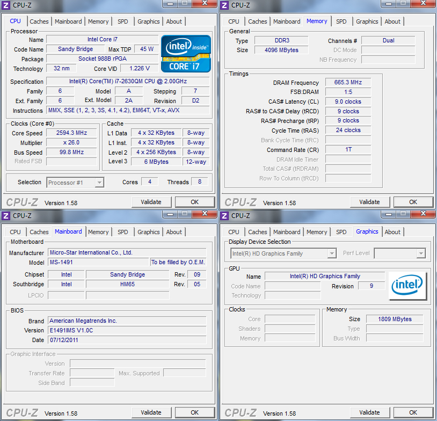Switch to the About tab in the Graphics window
437x421 pixels.
392,232
